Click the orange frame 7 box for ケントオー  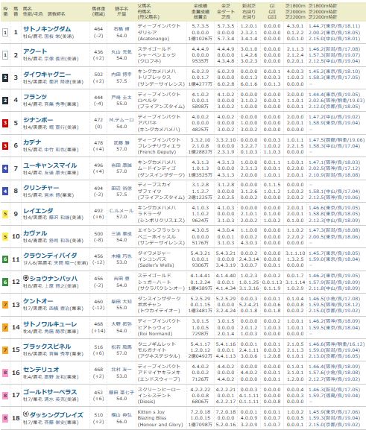[5, 305]
